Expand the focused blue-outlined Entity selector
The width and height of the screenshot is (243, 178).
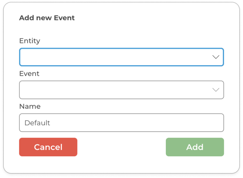121,57
